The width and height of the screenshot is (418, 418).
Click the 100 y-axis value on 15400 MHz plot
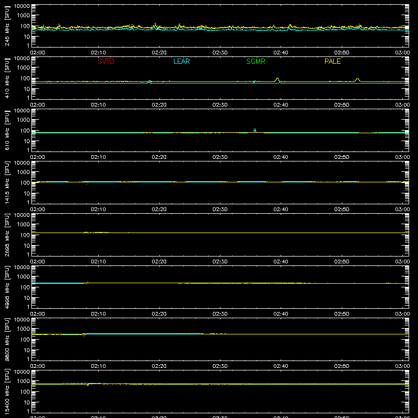(25, 392)
